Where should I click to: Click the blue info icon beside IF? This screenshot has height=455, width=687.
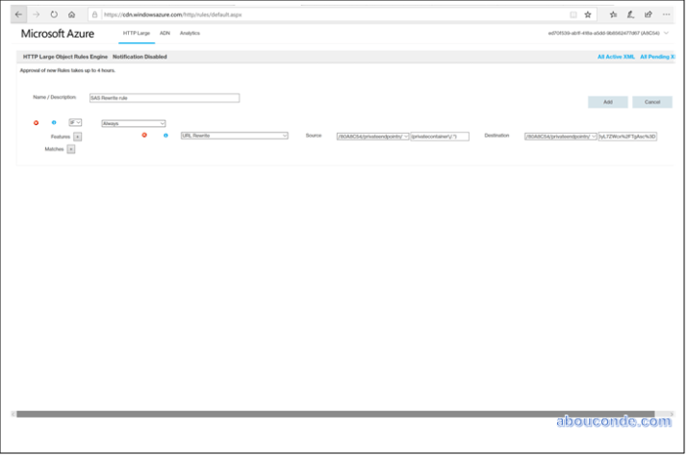tap(53, 122)
